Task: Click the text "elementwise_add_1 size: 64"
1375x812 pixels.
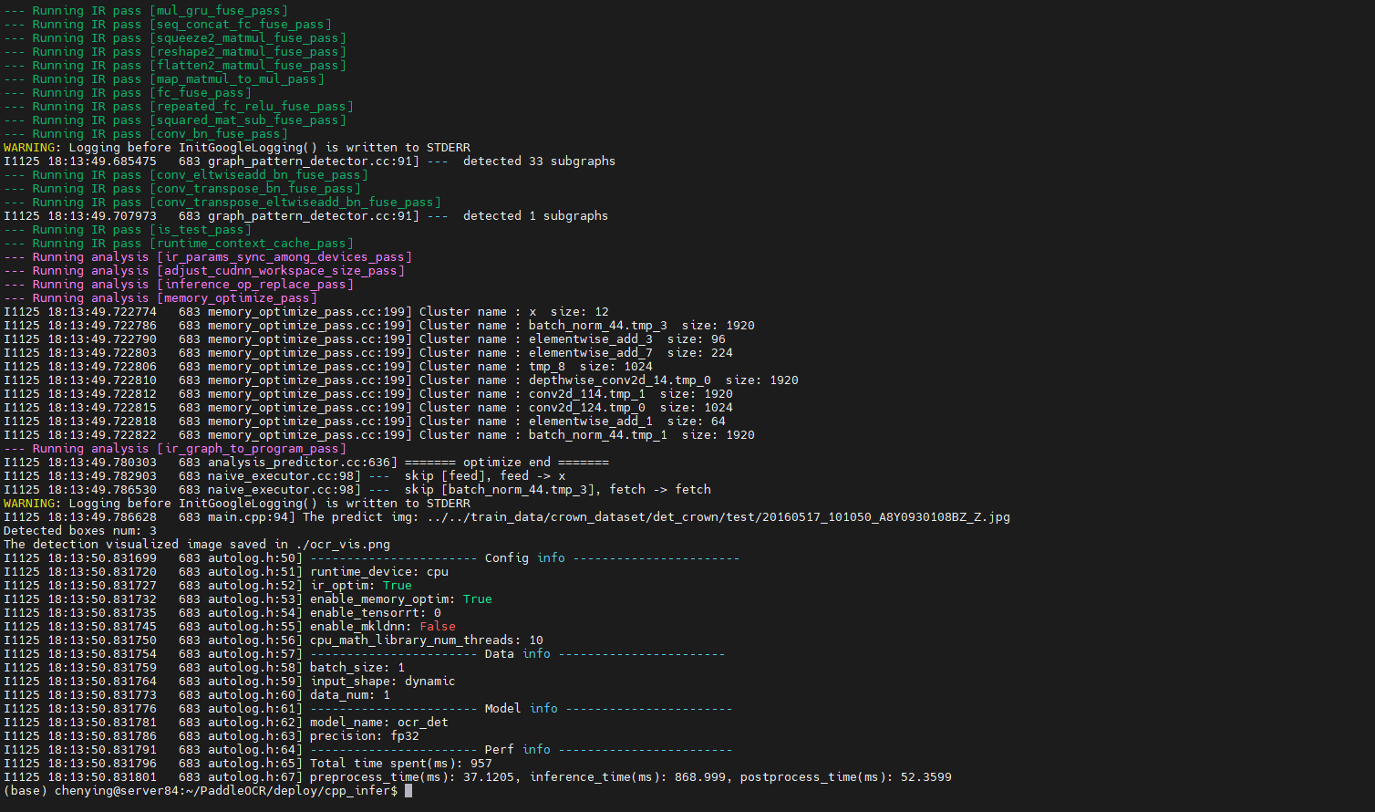Action: click(627, 422)
